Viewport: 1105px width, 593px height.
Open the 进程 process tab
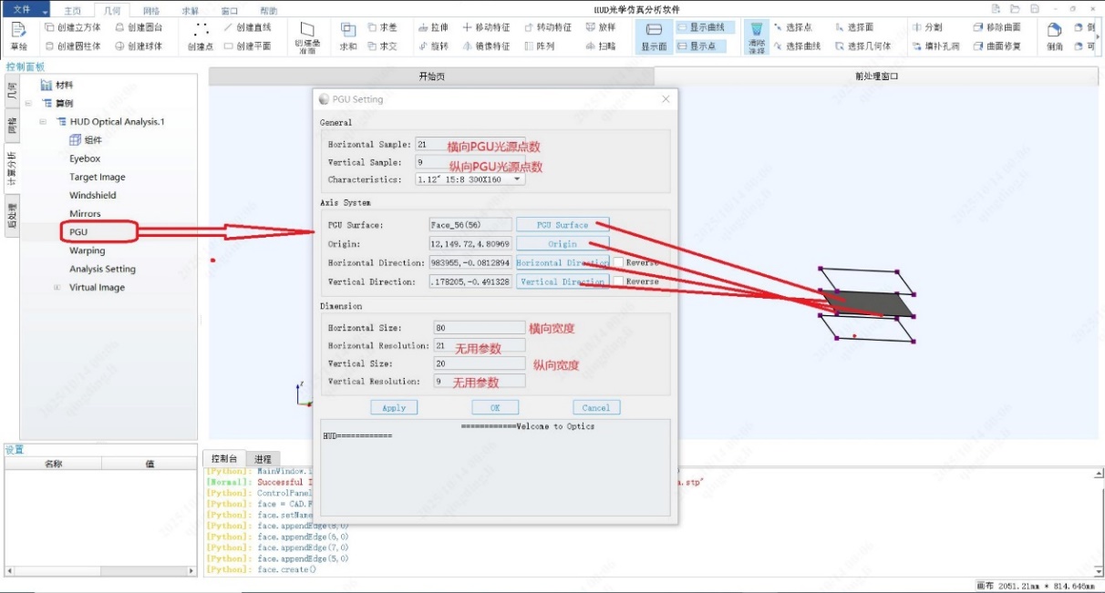pos(263,458)
